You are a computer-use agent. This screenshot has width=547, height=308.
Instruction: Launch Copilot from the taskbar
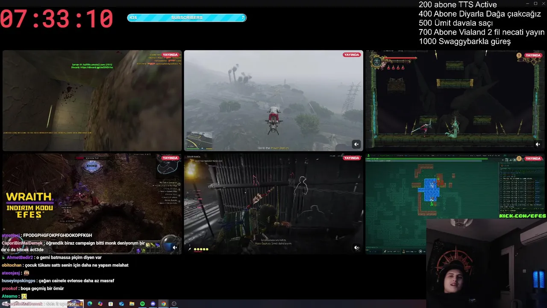(x=100, y=304)
